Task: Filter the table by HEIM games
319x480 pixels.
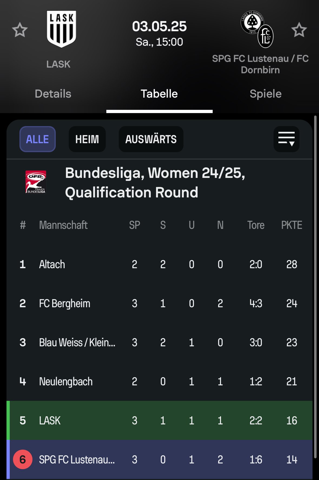Action: [87, 139]
